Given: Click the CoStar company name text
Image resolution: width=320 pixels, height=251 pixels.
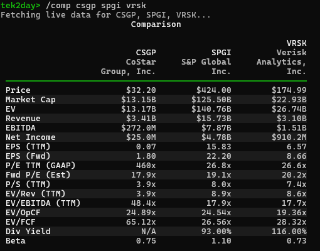Looking at the screenshot, I should click(x=141, y=62).
